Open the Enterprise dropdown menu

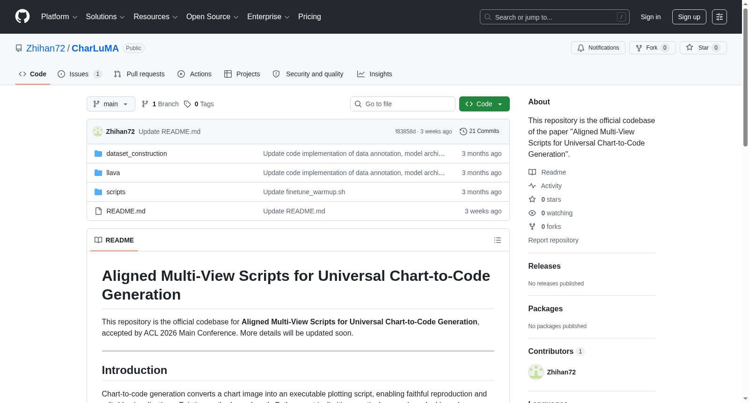[268, 17]
